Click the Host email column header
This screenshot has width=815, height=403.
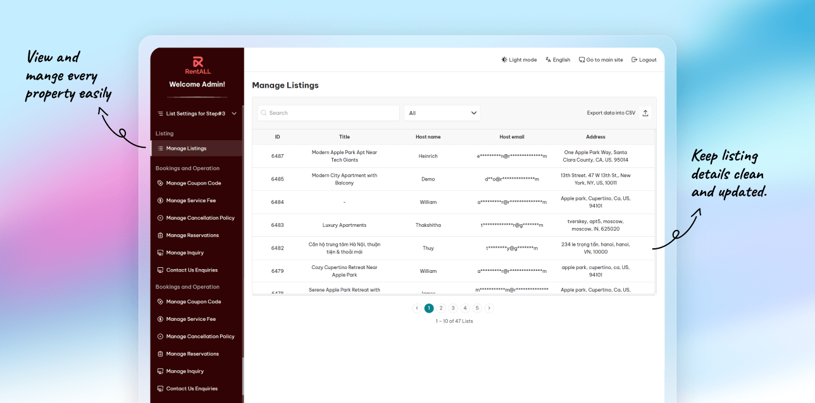(512, 137)
